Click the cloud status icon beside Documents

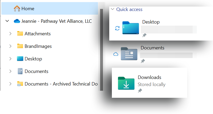pos(116,54)
